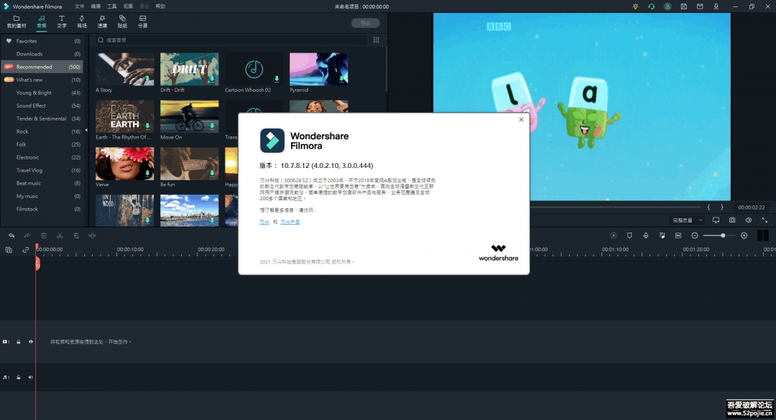The width and height of the screenshot is (776, 420).
Task: Open the 万兴产品 link in About dialog
Action: (290, 222)
